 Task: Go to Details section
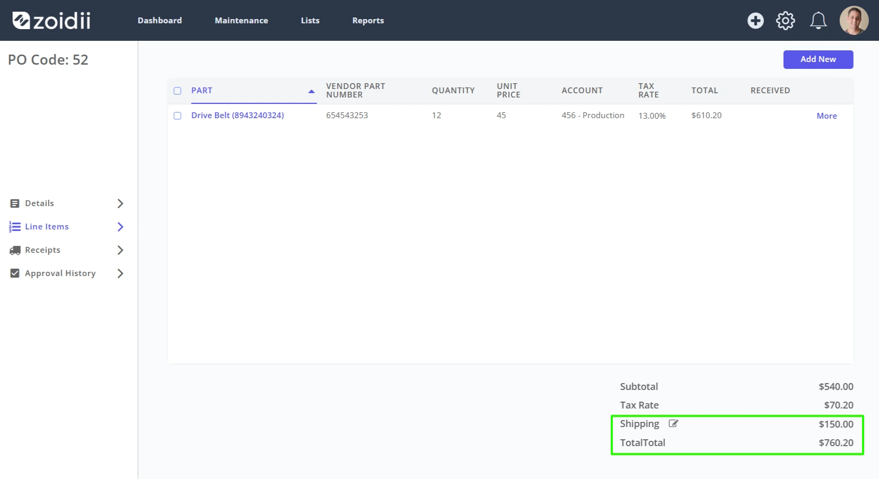39,203
